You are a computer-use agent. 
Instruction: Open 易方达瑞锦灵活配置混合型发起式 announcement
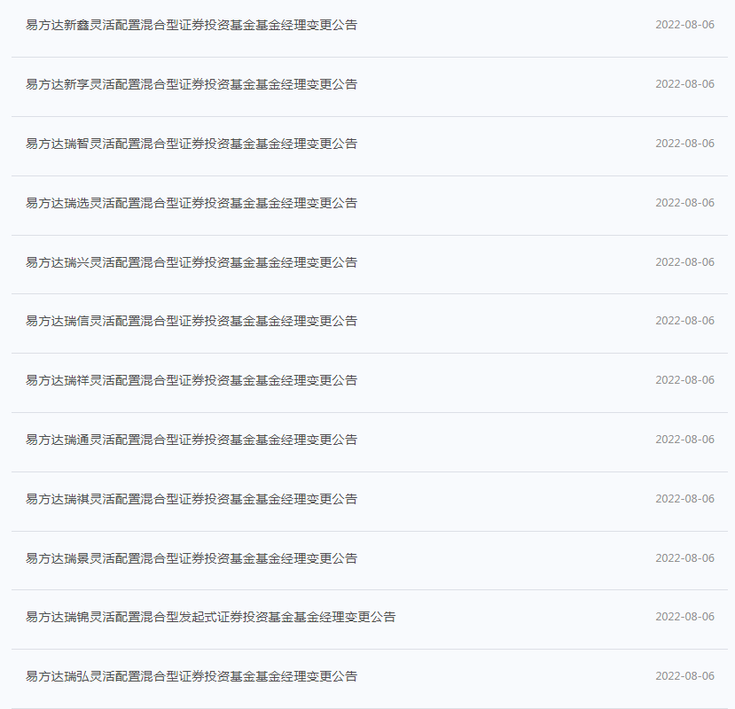click(x=210, y=617)
